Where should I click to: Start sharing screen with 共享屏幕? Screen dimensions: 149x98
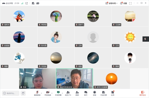pos(58,93)
